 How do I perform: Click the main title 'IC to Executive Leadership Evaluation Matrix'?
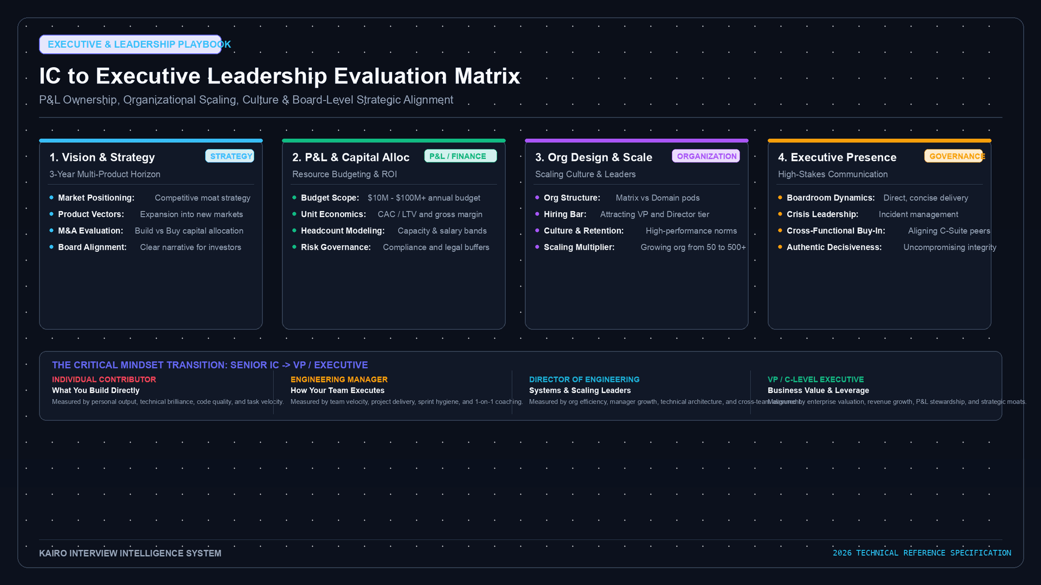(x=280, y=76)
